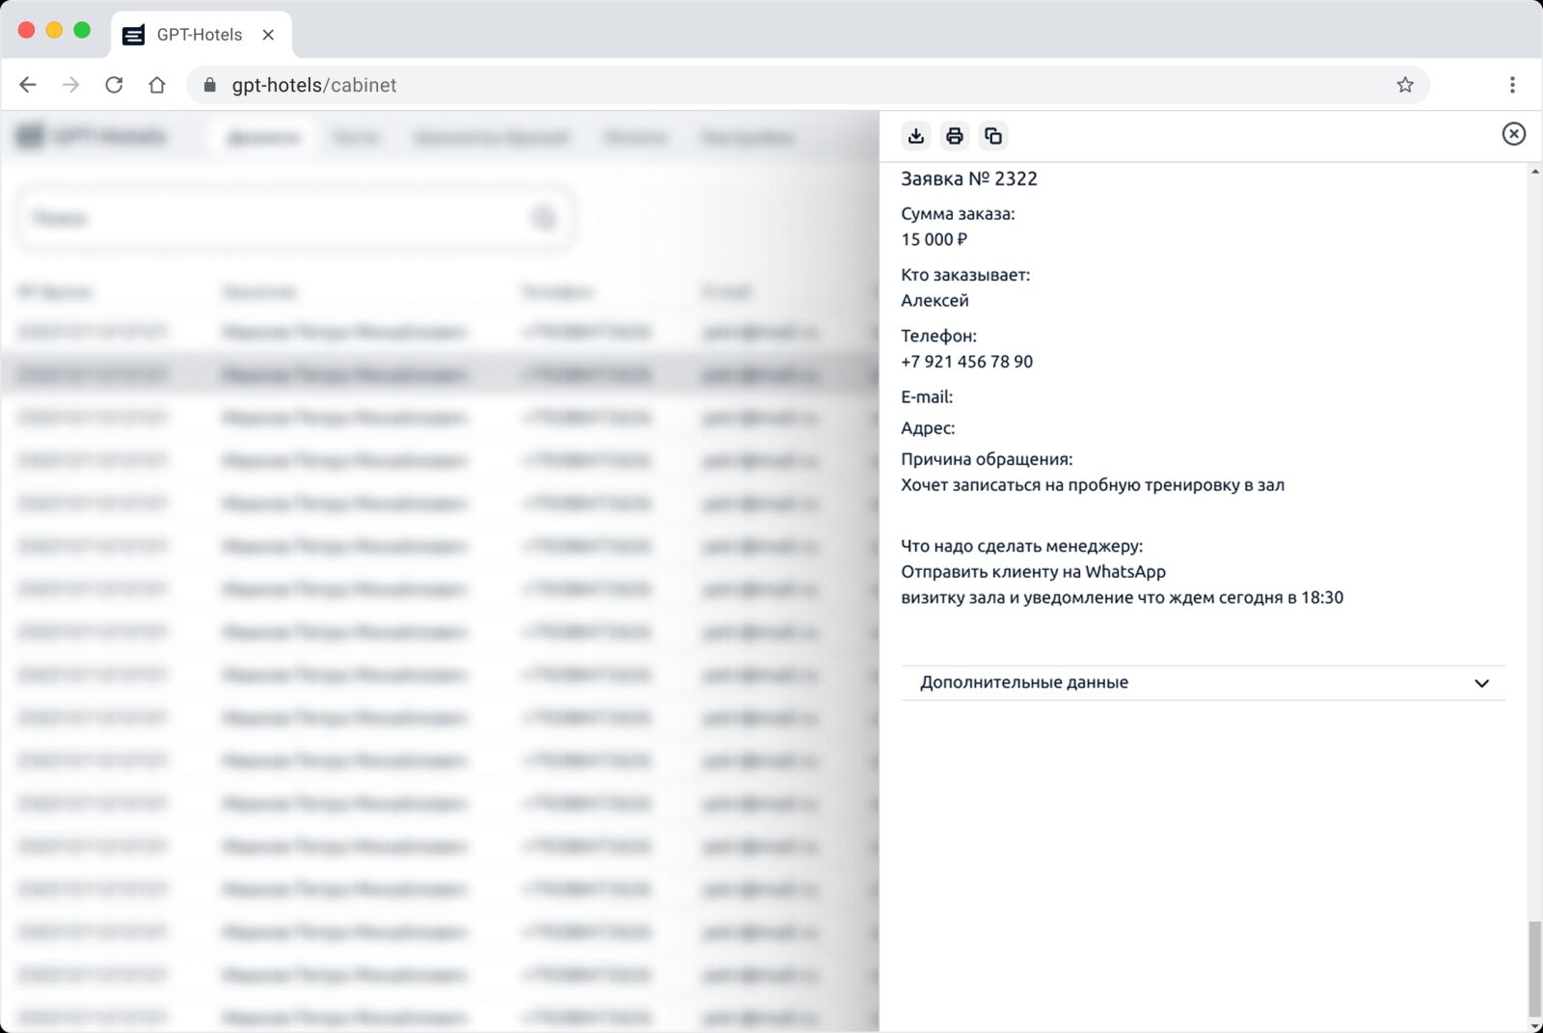Expand the Дополнительные данные section
The image size is (1543, 1033).
1023,683
